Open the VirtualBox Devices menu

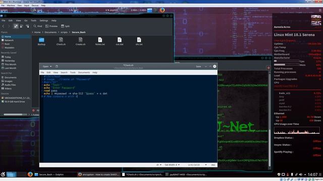(35, 6)
